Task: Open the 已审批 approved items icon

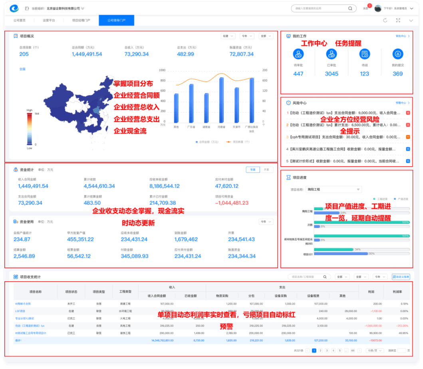Action: tap(331, 54)
